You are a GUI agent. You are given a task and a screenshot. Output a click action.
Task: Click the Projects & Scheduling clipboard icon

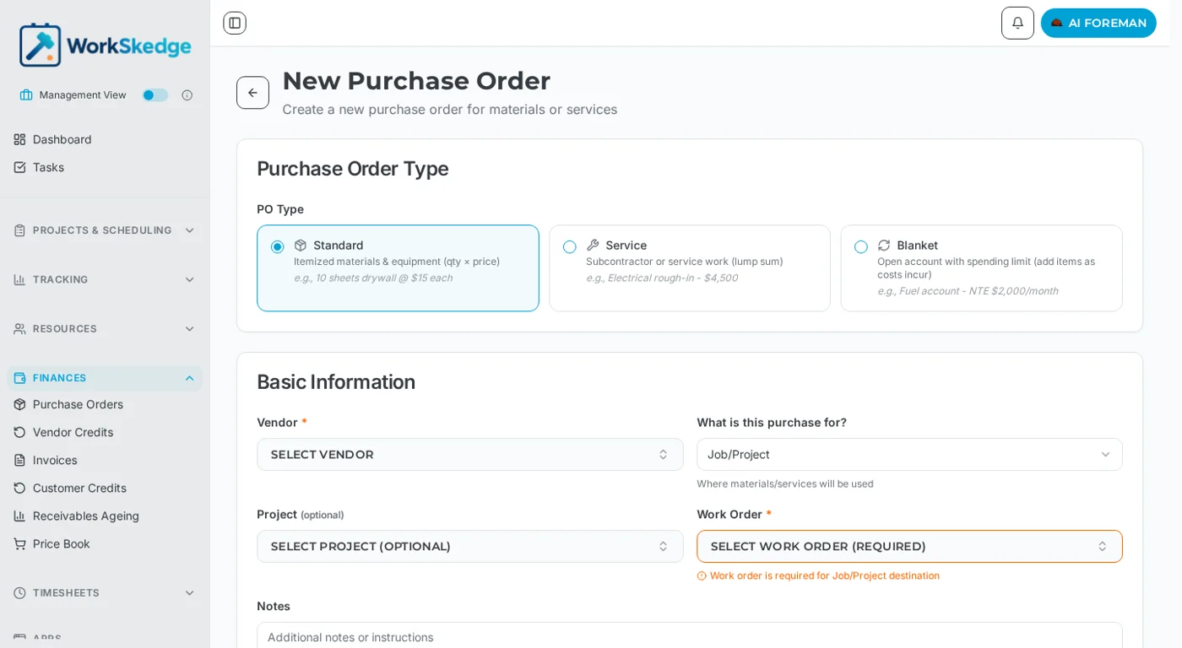pos(19,230)
